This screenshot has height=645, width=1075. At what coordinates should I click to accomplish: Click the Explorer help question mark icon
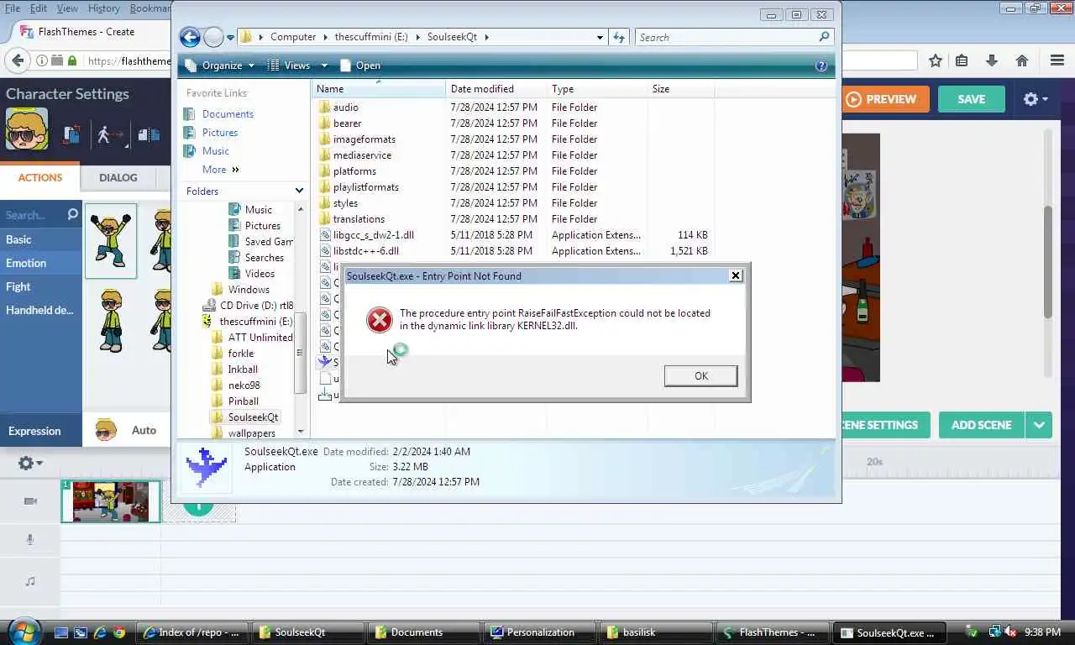821,66
